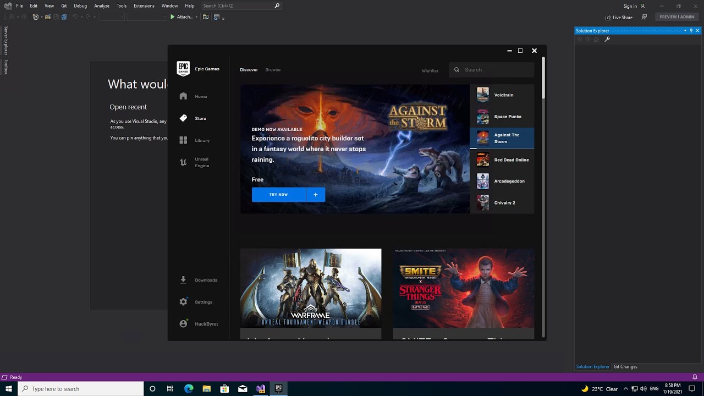Viewport: 704px width, 396px height.
Task: Focus the Epic store Search field
Action: (491, 70)
